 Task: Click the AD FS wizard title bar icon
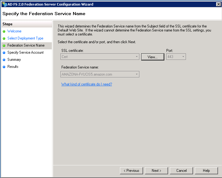pos(5,4)
